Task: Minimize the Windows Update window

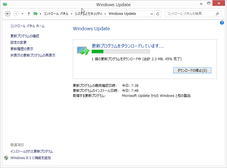Action: [x=201, y=4]
